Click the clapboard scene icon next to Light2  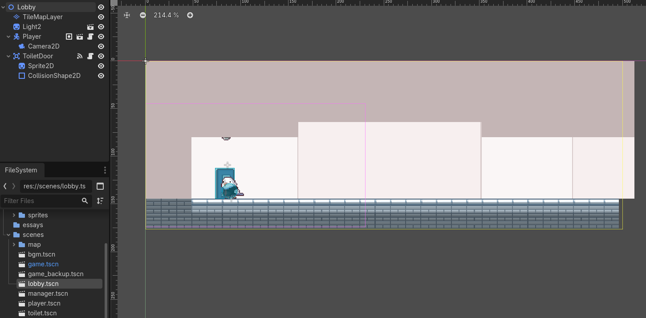pyautogui.click(x=90, y=27)
